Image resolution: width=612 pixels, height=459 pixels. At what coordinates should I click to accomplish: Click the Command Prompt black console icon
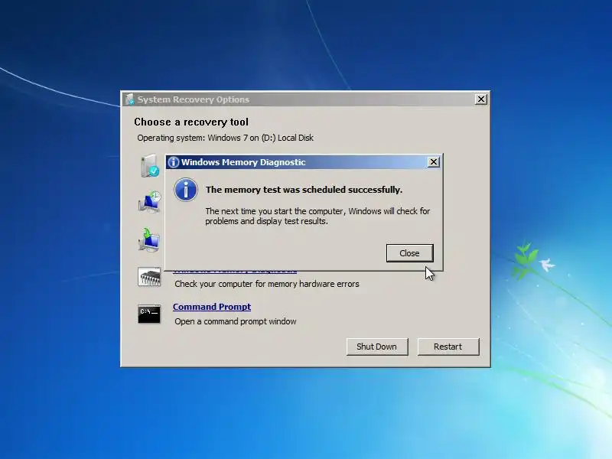pyautogui.click(x=149, y=314)
